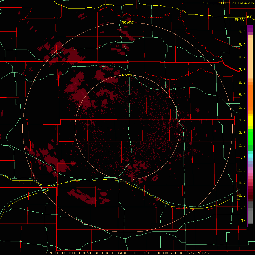The image size is (255, 255).
Task: Click the 2.6 legend value
Action: coord(242,145)
